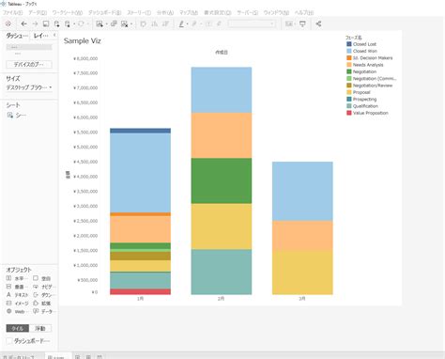Open the ワークシート menu

pos(68,12)
